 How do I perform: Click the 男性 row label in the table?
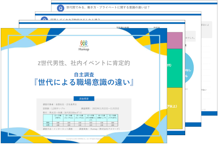click(48, 122)
